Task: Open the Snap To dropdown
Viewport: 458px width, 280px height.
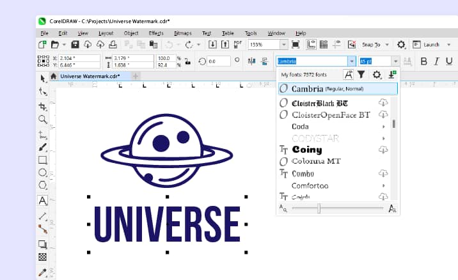Action: [386, 45]
